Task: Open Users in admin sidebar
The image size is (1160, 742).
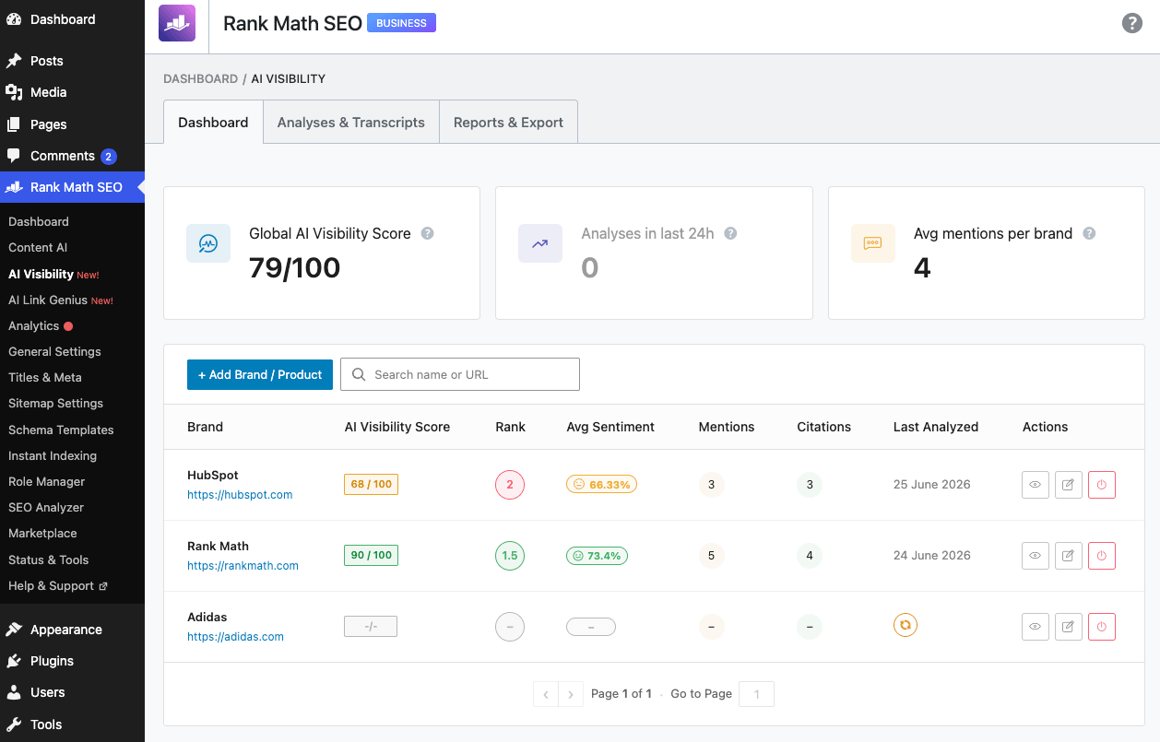Action: click(72, 692)
